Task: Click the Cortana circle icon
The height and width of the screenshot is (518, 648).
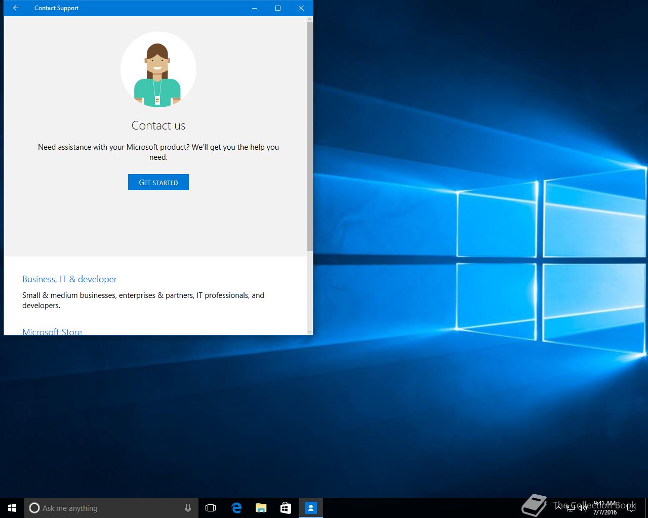Action: coord(34,508)
